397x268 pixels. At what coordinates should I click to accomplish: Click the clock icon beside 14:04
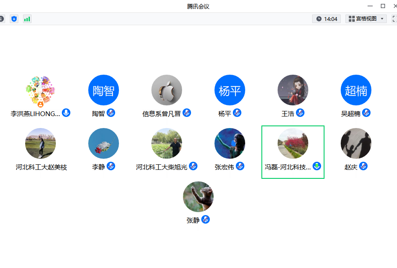pyautogui.click(x=319, y=19)
